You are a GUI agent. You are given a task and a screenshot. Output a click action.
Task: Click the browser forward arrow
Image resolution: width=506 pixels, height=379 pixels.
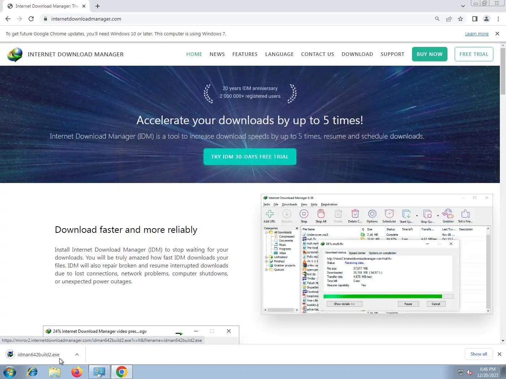point(20,19)
